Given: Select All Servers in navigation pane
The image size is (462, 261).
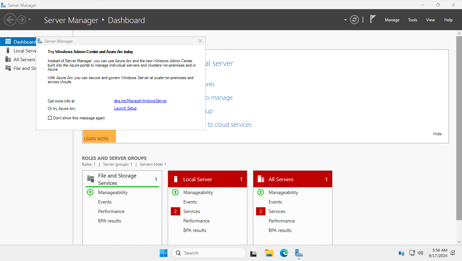Looking at the screenshot, I should pyautogui.click(x=18, y=60).
